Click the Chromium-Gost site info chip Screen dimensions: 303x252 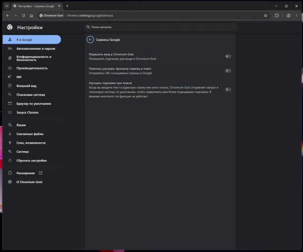pyautogui.click(x=51, y=15)
